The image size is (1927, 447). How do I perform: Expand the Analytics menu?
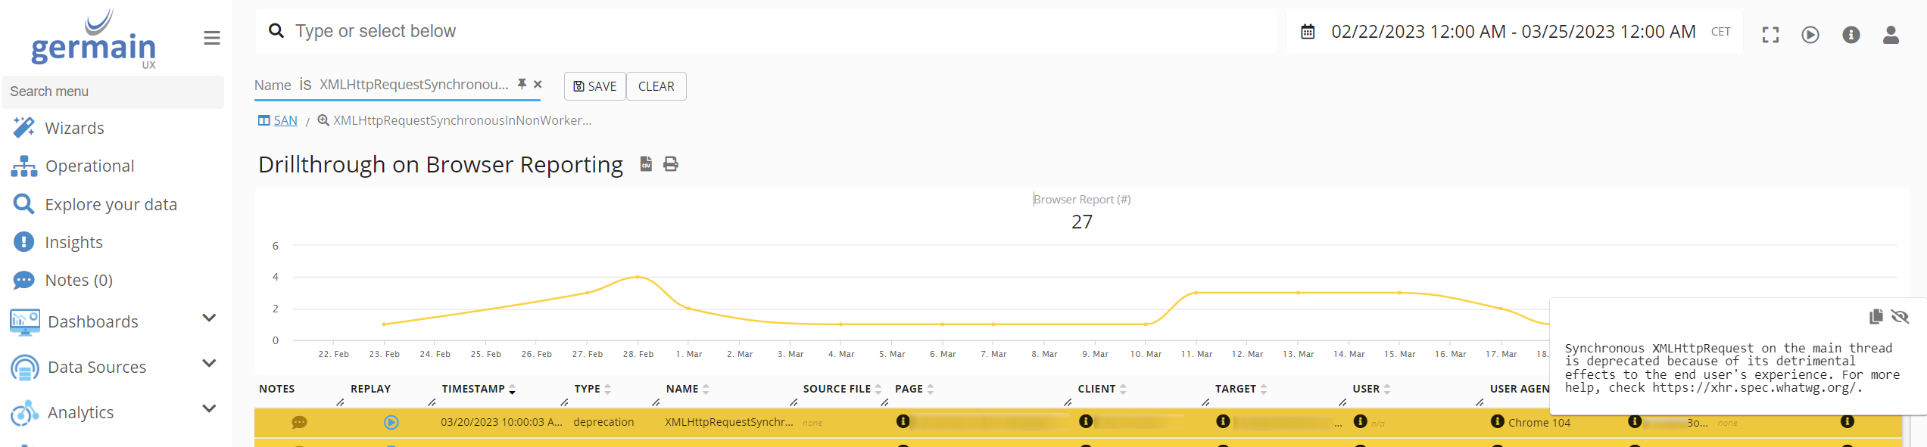[x=209, y=409]
